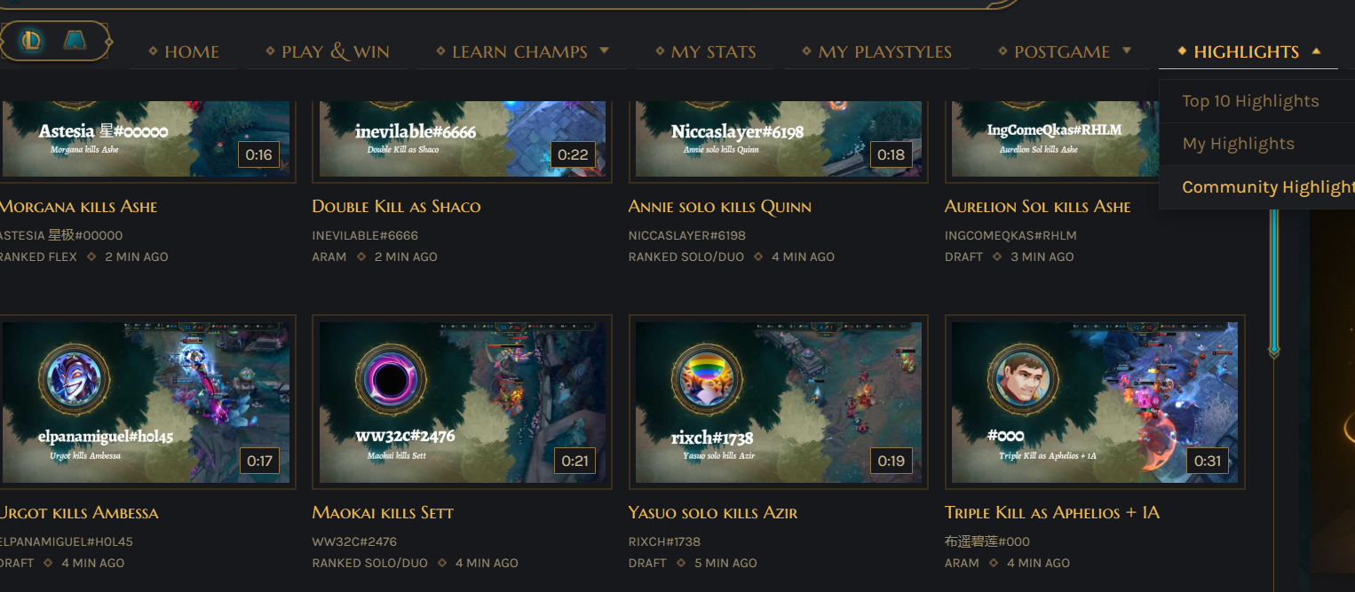Switch to the Teamfight Tactics game icon
Viewport: 1355px width, 592px height.
click(x=76, y=40)
